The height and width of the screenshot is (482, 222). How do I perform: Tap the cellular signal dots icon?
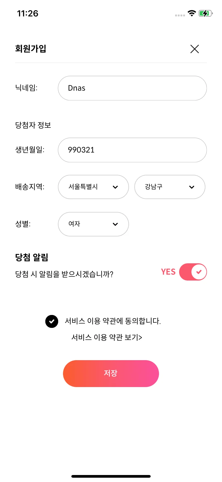coord(180,15)
